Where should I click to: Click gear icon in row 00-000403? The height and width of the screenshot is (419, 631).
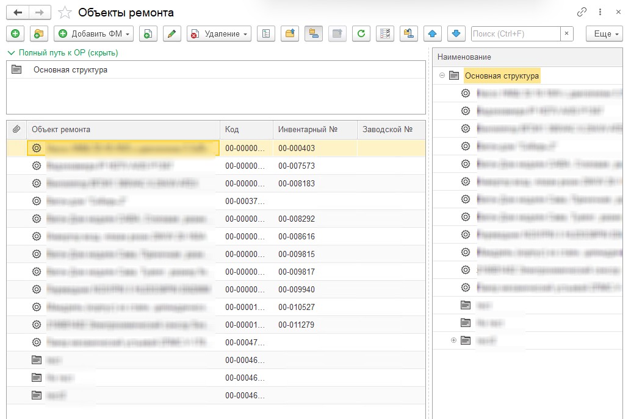(37, 148)
